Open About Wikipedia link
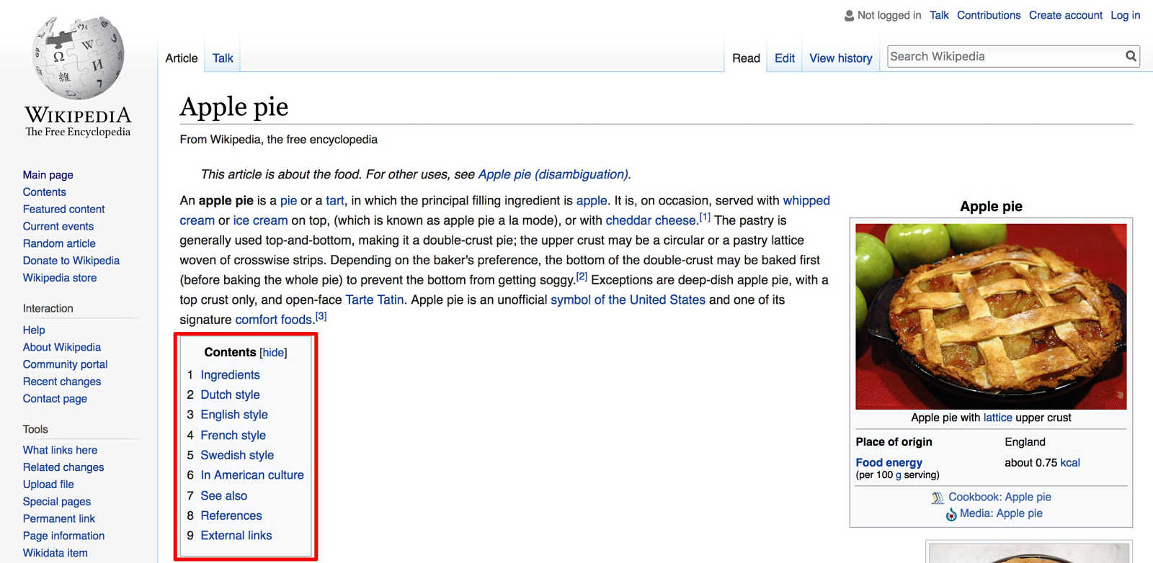 click(62, 347)
